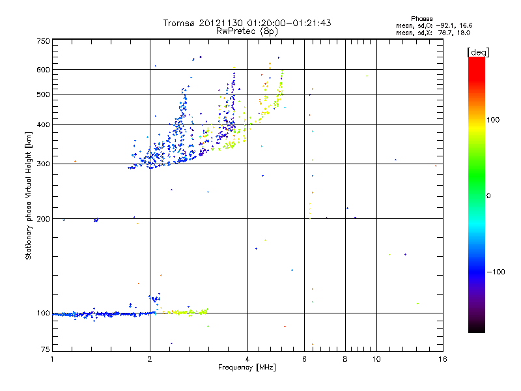Click the 'Stationary phase Virtual Height [km]' axis label
Image resolution: width=521 pixels, height=391 pixels.
click(28, 195)
